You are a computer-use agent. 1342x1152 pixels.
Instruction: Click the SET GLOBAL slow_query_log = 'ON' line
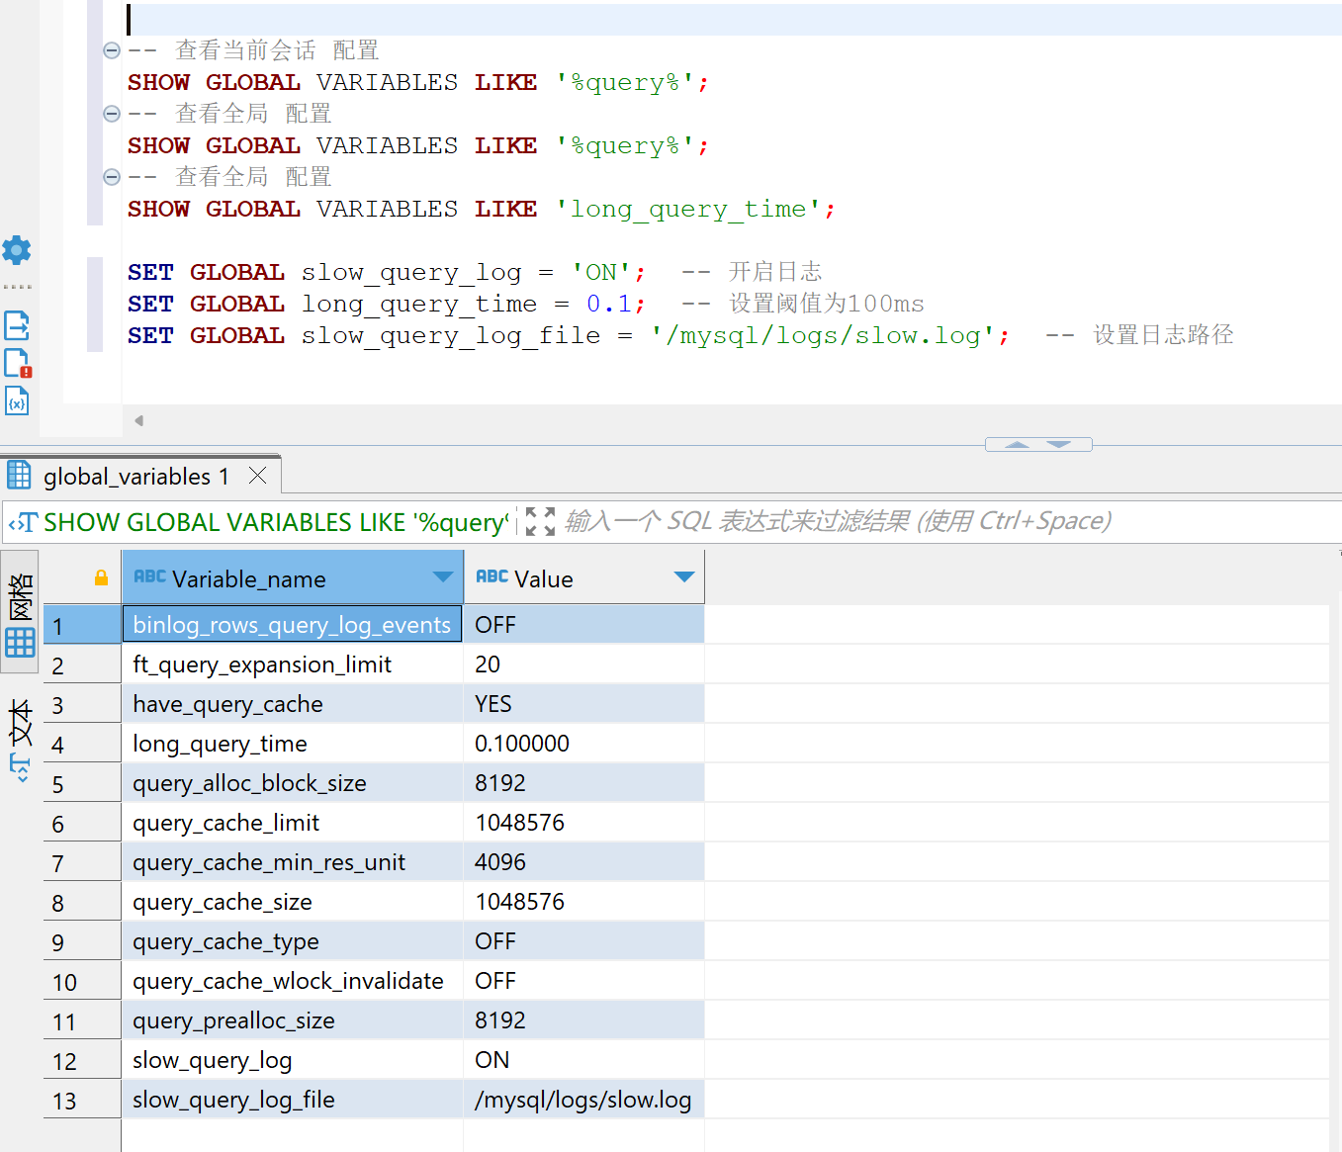[x=387, y=272]
